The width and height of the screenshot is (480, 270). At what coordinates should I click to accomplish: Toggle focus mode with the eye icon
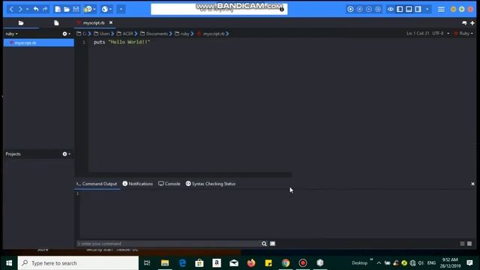(x=391, y=9)
